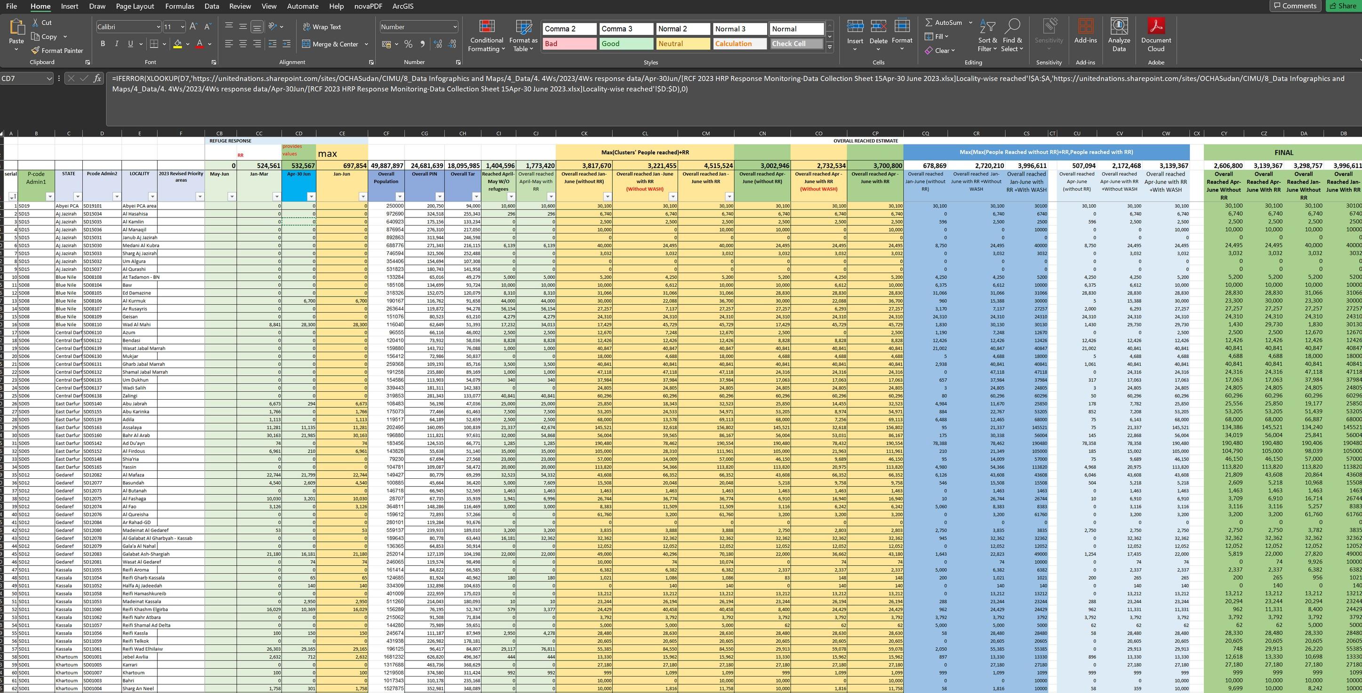1362x693 pixels.
Task: Click the Insert Function fx icon
Action: (97, 78)
